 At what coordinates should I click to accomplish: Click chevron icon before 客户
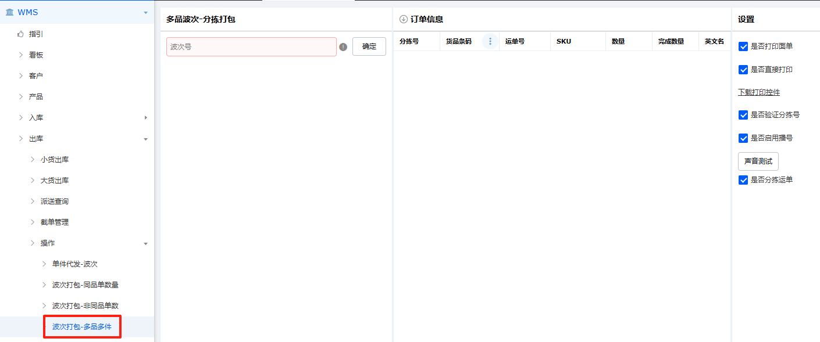click(x=21, y=76)
